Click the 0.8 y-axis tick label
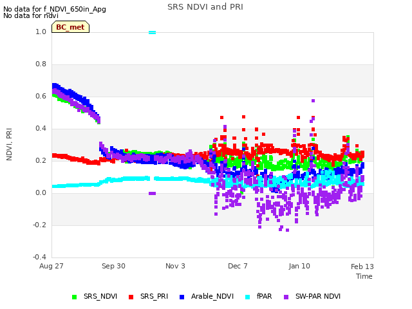Viewport: 412px width, 309px height. point(41,64)
